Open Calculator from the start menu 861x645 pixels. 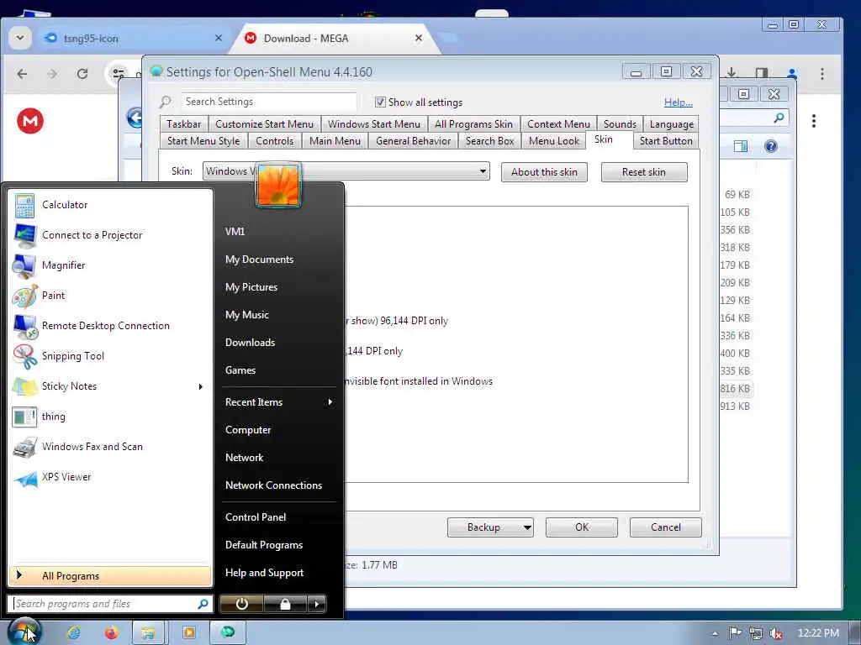(x=110, y=205)
